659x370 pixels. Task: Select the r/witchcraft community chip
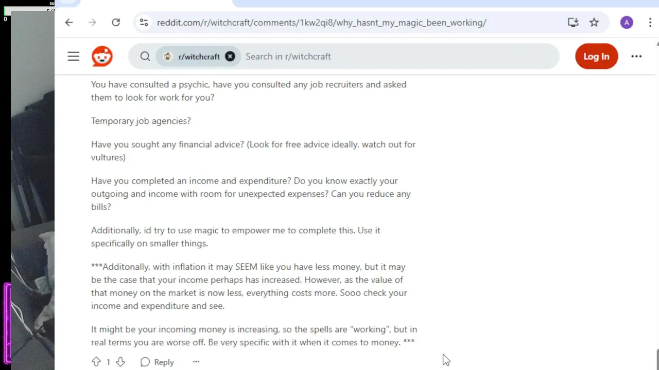[x=192, y=57]
